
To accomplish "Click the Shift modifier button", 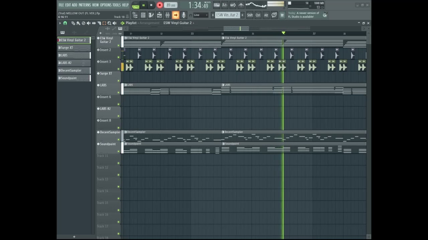I will [x=250, y=15].
